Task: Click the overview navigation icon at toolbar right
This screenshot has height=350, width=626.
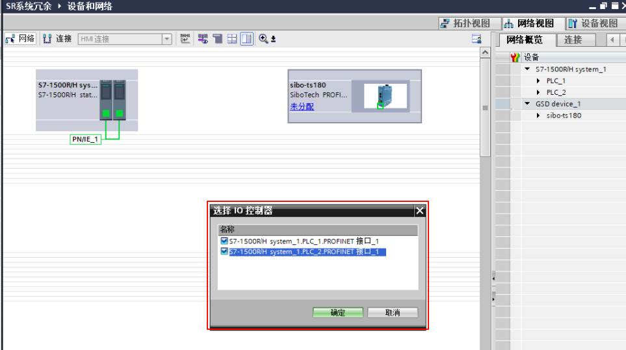Action: tap(476, 39)
